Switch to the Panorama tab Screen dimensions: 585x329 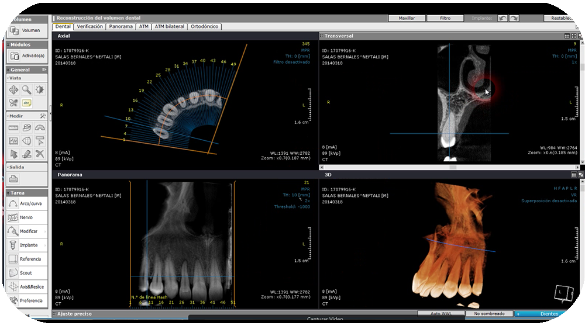pyautogui.click(x=121, y=26)
